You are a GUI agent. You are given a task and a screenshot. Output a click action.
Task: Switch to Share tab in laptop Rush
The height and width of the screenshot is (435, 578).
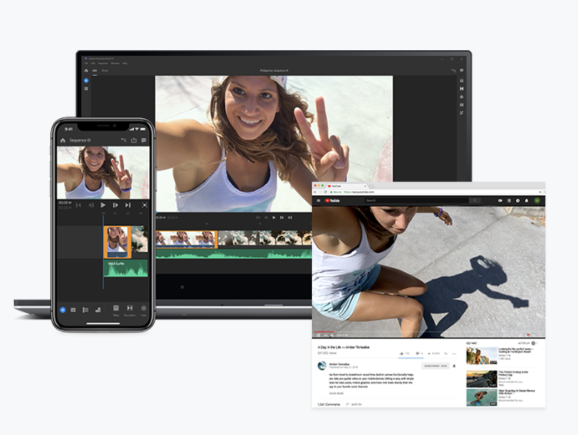tap(105, 71)
